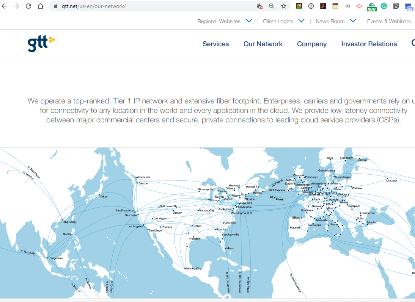Open the Grammarly extension icon
415x302 pixels.
[x=384, y=6]
